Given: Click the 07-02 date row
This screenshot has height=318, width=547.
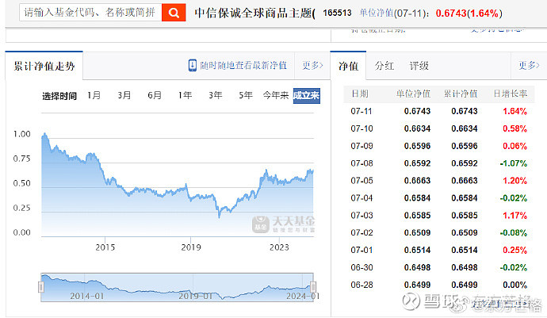Looking at the screenshot, I should click(439, 233).
